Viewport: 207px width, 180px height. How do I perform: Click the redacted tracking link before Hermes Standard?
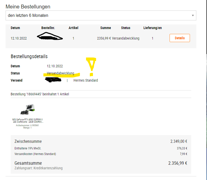(x=53, y=80)
